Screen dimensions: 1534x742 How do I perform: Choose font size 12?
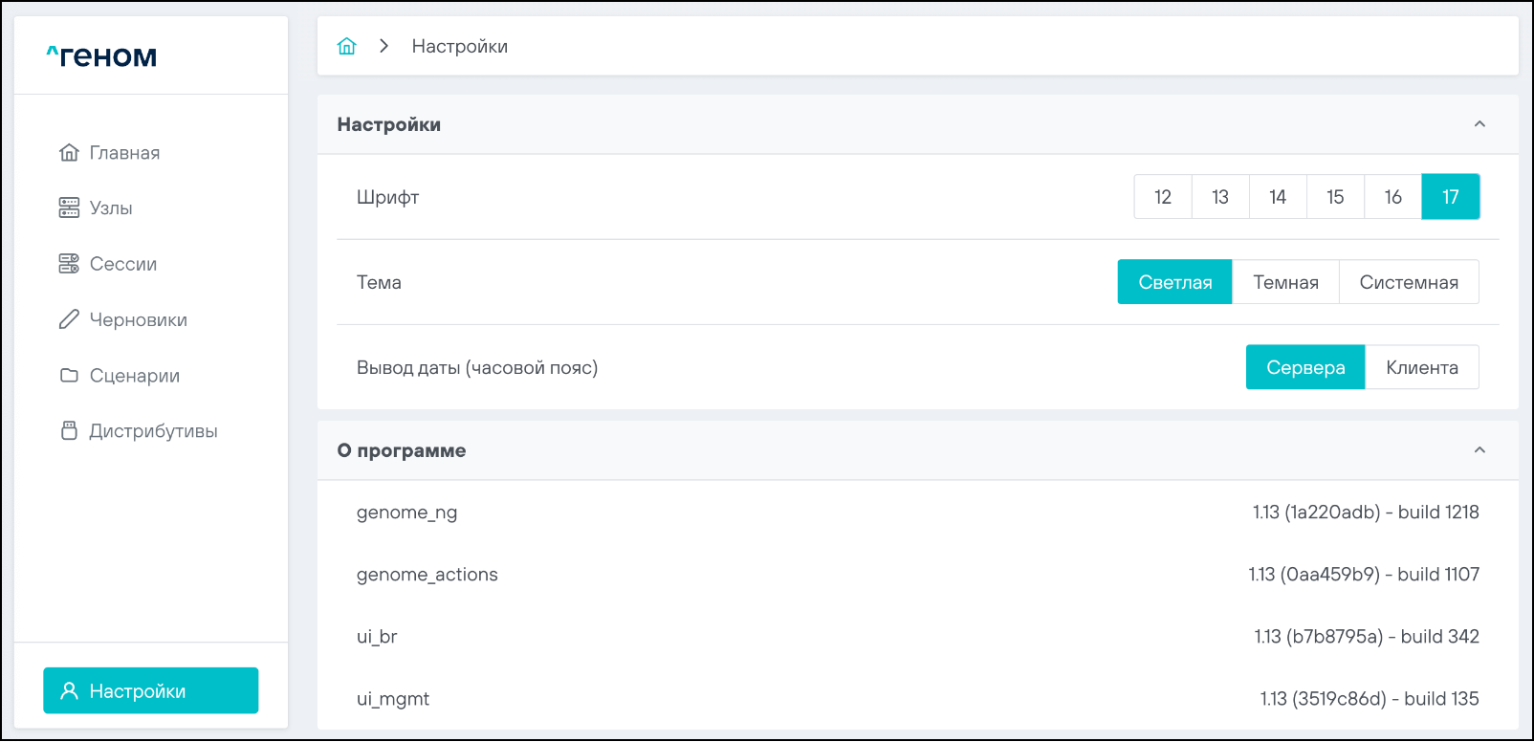pos(1163,197)
